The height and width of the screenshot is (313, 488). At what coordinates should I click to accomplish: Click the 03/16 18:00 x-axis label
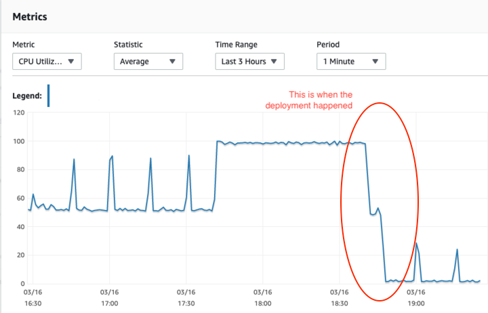(x=263, y=299)
